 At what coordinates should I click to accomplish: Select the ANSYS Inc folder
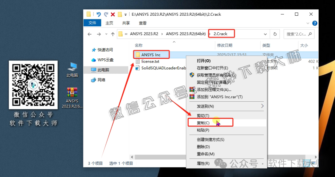point(151,55)
